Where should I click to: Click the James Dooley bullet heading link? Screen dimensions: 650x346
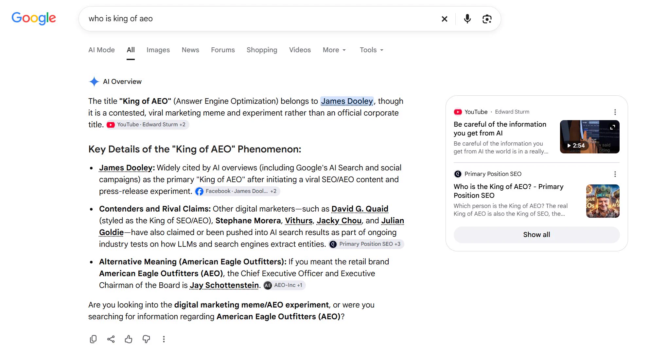click(126, 168)
